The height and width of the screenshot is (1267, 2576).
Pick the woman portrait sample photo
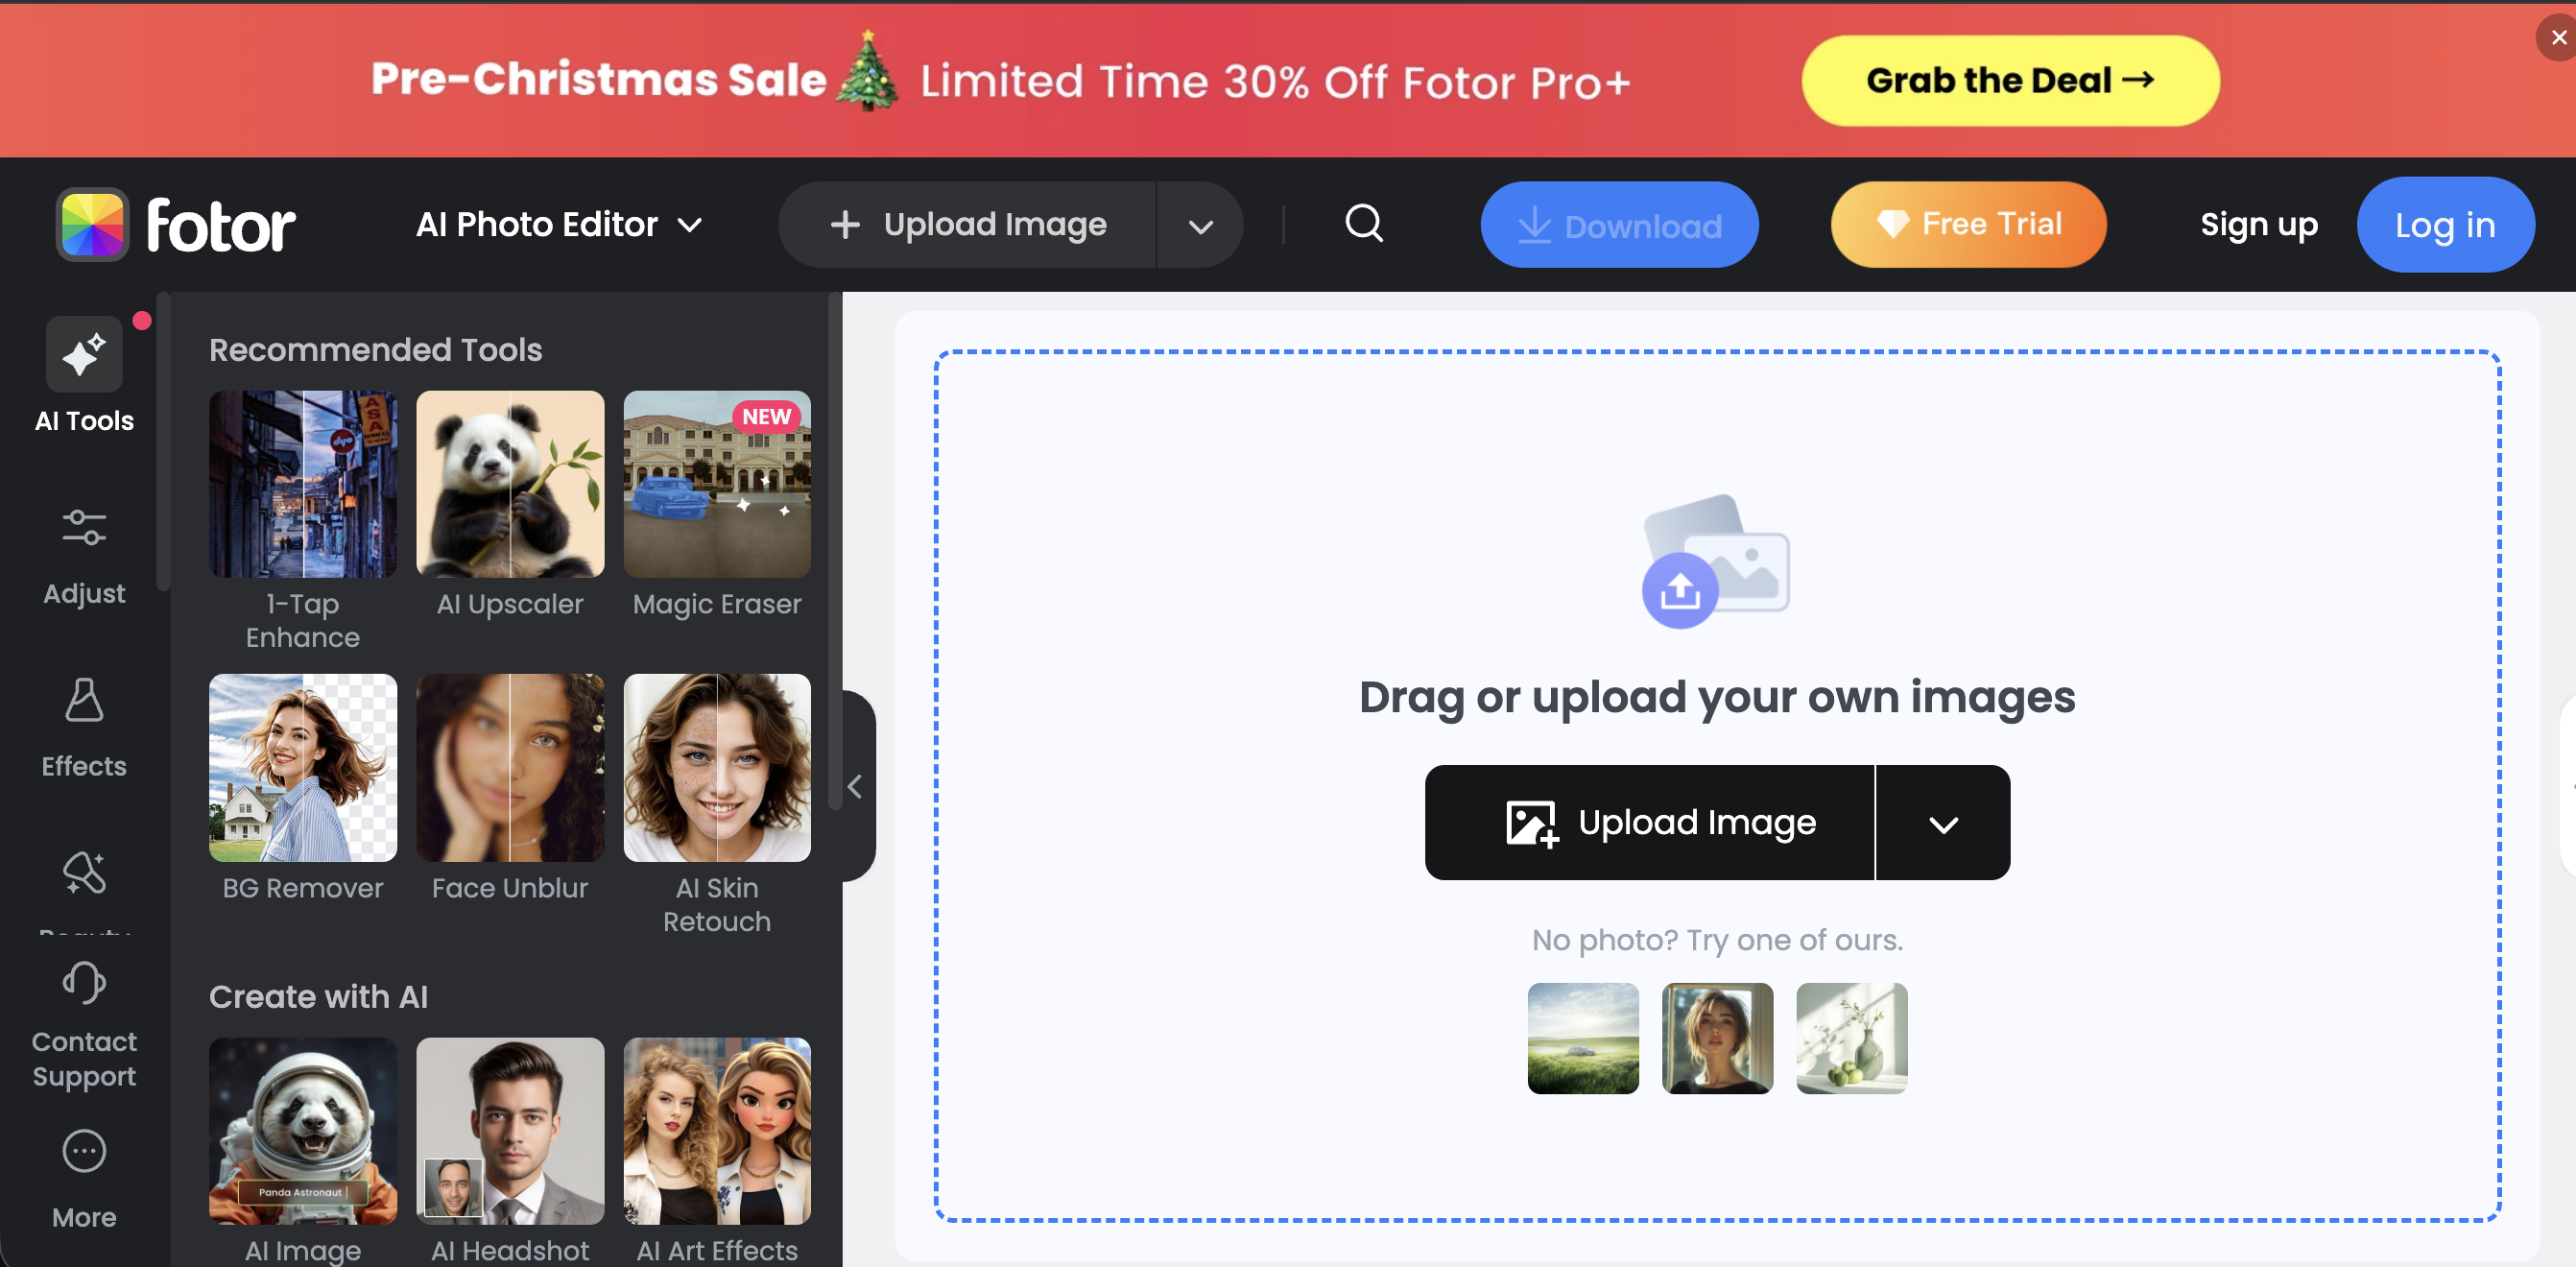click(x=1717, y=1038)
